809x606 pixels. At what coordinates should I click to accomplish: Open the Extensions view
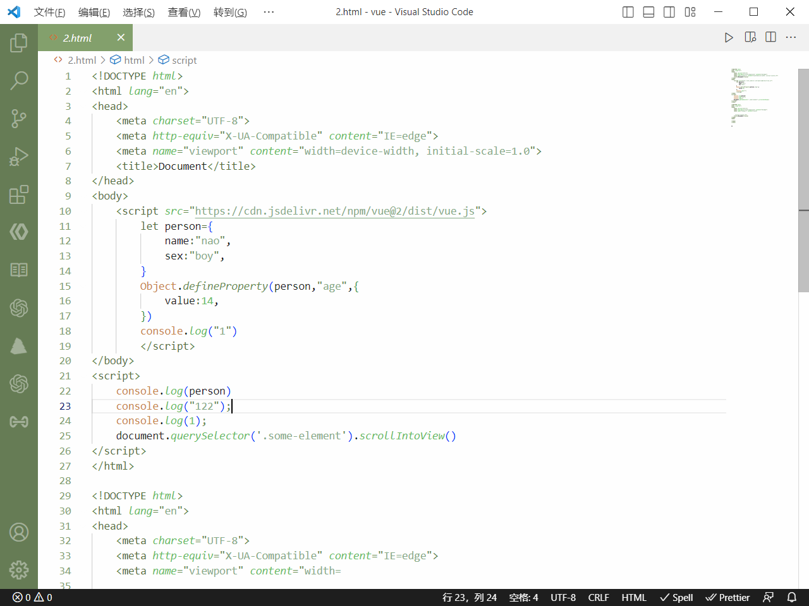coord(19,194)
